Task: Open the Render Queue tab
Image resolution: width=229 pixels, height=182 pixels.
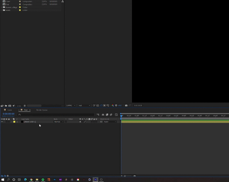Action: (42, 110)
